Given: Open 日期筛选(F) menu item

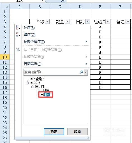Looking at the screenshot, I should pyautogui.click(x=33, y=64).
